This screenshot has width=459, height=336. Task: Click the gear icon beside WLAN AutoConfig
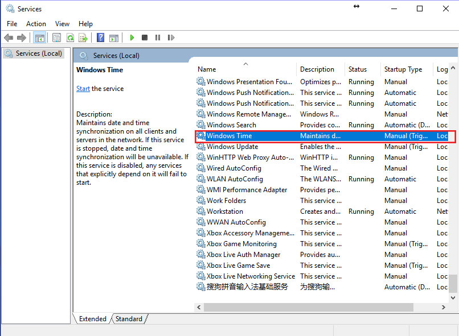coord(201,179)
